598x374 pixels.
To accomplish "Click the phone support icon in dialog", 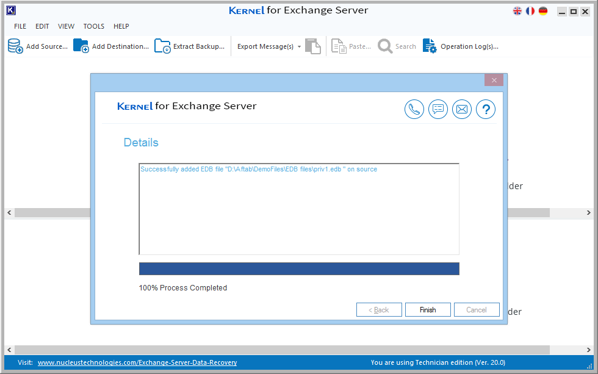I will 414,109.
